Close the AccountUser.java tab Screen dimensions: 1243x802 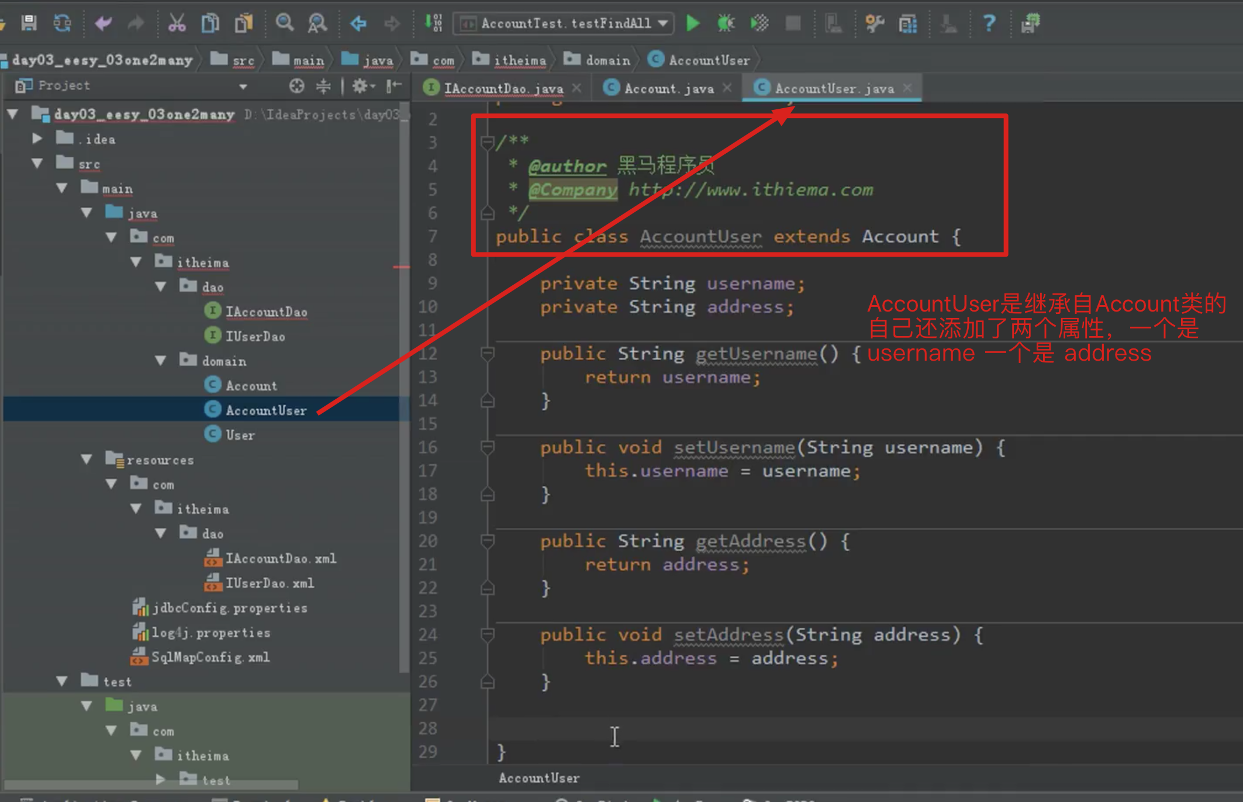coord(907,88)
